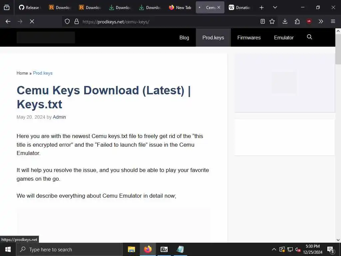Switch to the GitHub Release tab

pyautogui.click(x=29, y=7)
